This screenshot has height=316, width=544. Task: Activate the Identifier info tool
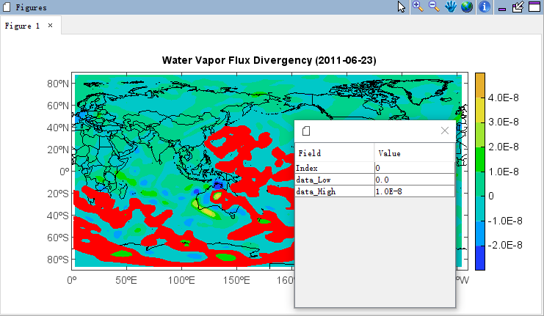[485, 7]
